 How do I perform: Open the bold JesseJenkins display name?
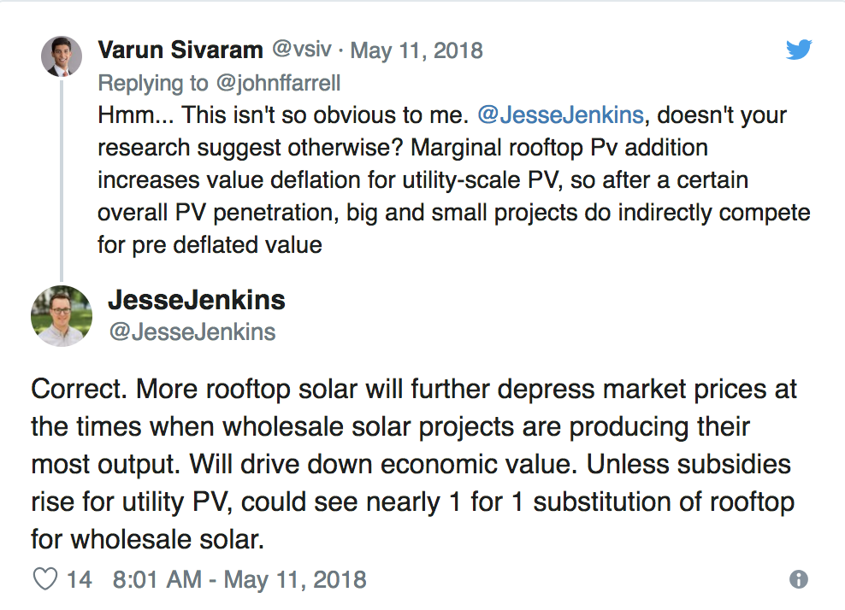196,301
